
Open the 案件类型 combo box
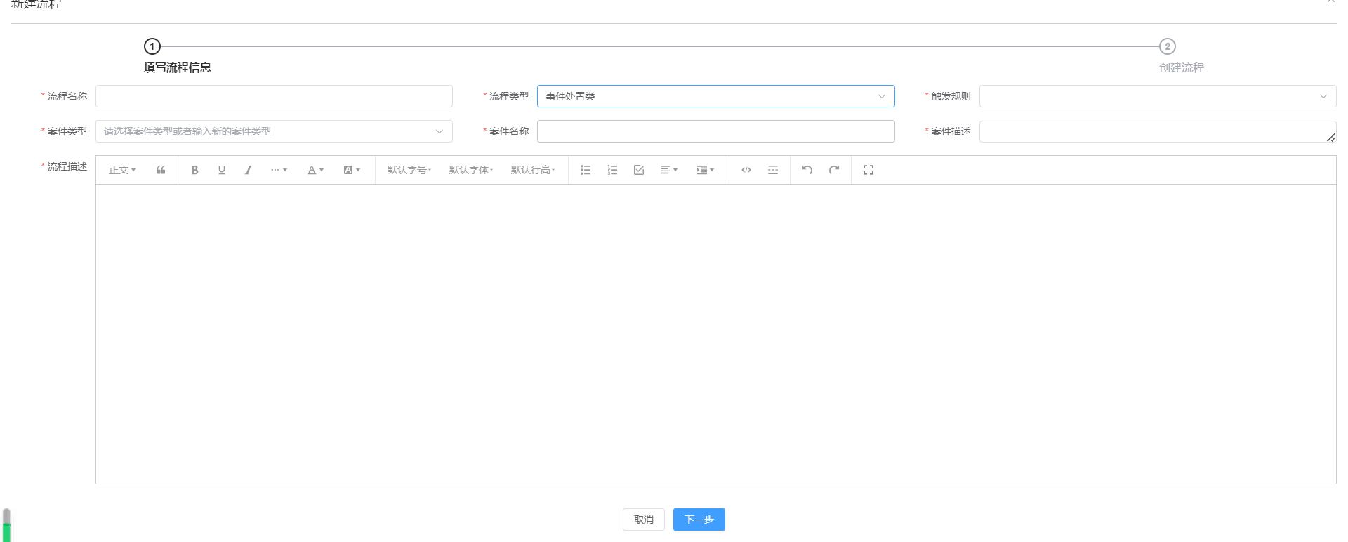[x=274, y=131]
